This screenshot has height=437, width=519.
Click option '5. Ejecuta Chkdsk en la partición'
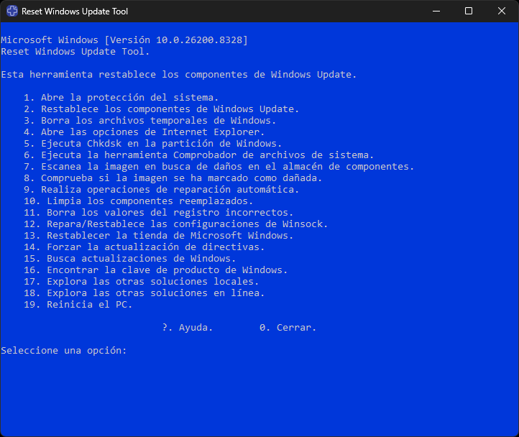click(153, 143)
